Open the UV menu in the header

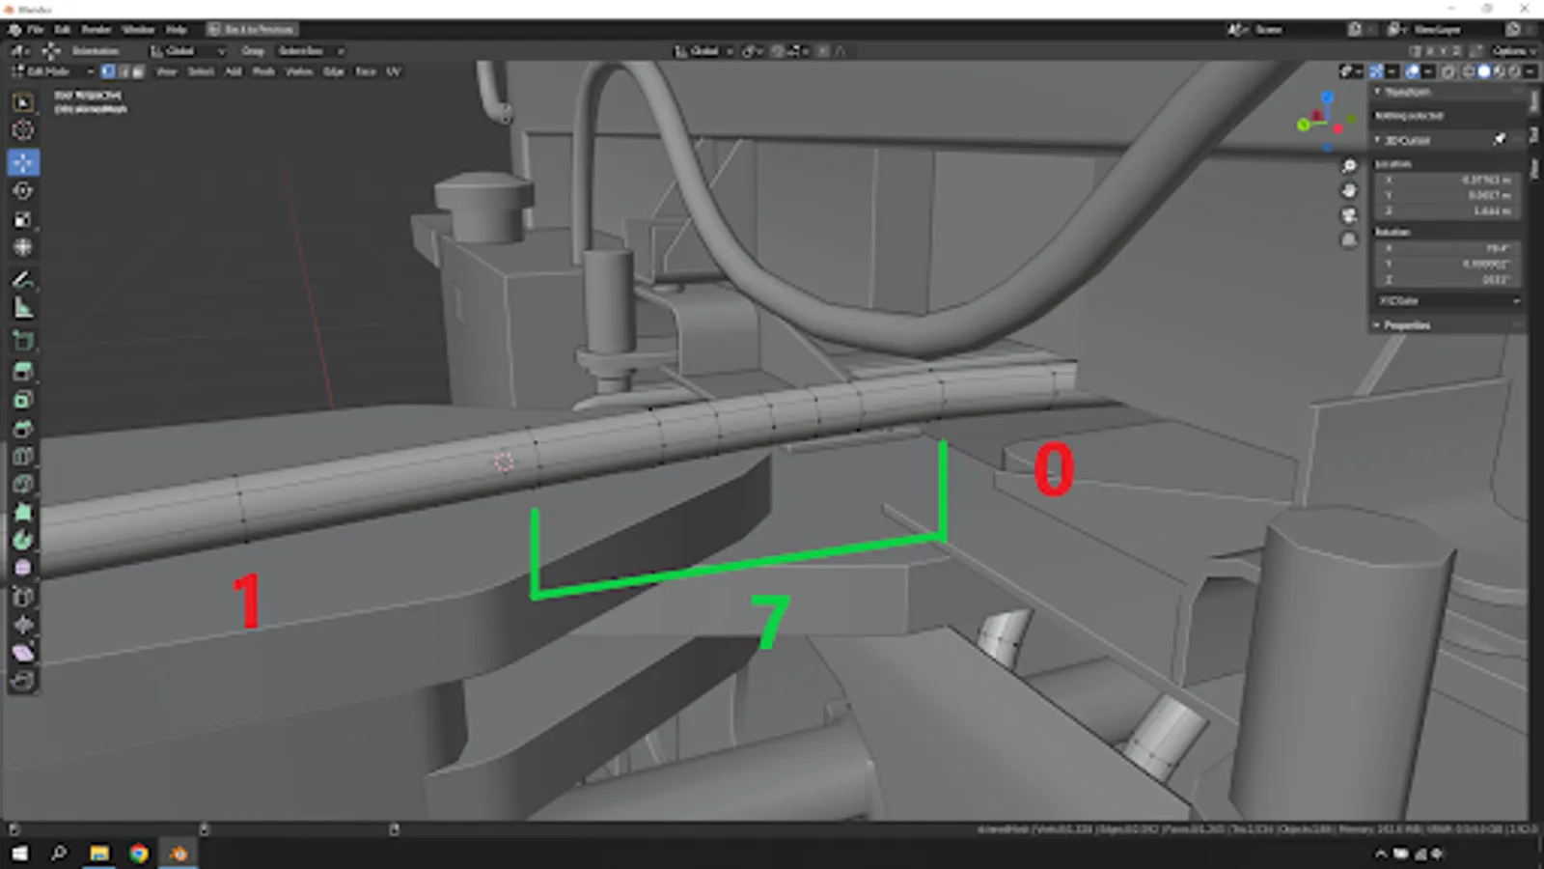pyautogui.click(x=394, y=70)
